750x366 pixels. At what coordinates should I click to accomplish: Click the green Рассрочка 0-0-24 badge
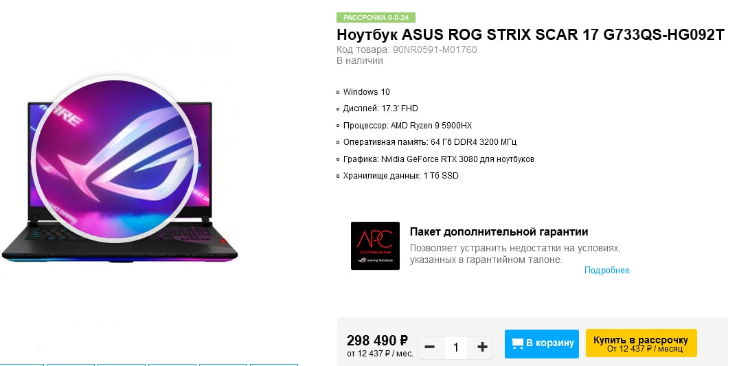[x=376, y=18]
